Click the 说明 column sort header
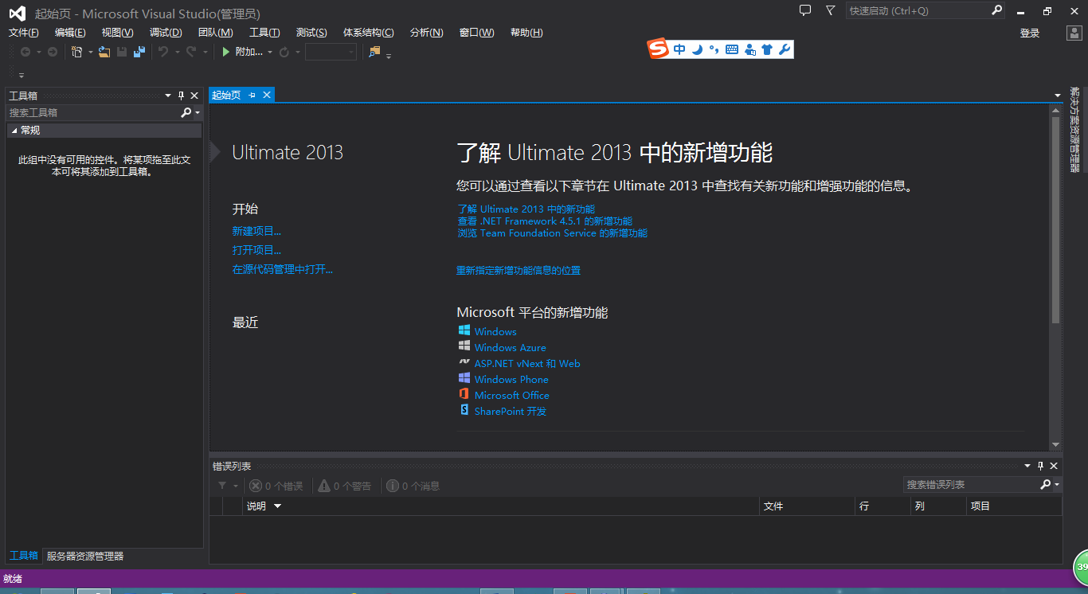1088x594 pixels. [501, 506]
